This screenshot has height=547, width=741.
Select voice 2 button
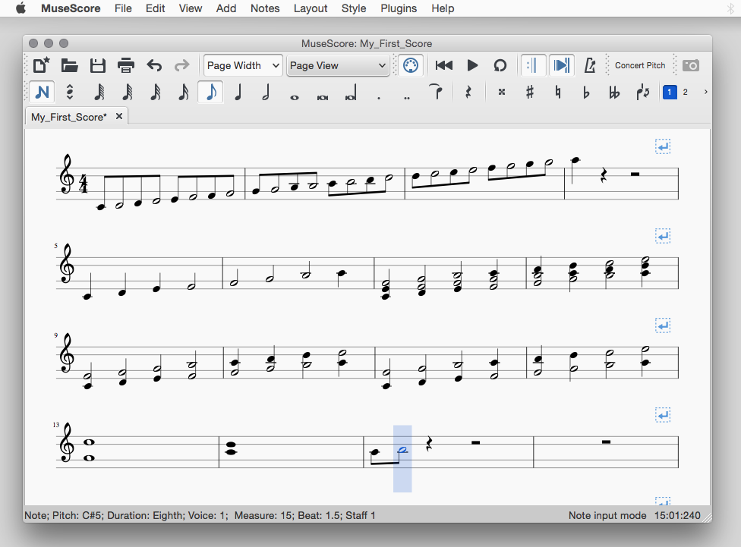686,92
